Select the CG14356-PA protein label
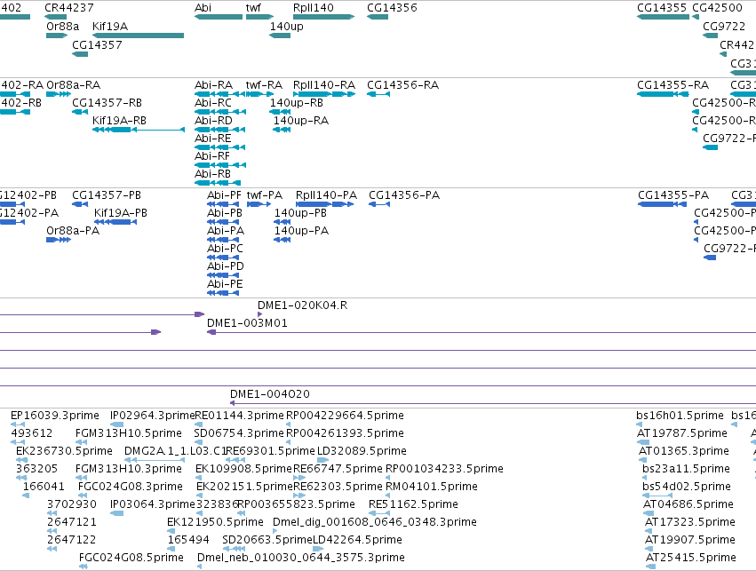756x571 pixels. [404, 195]
